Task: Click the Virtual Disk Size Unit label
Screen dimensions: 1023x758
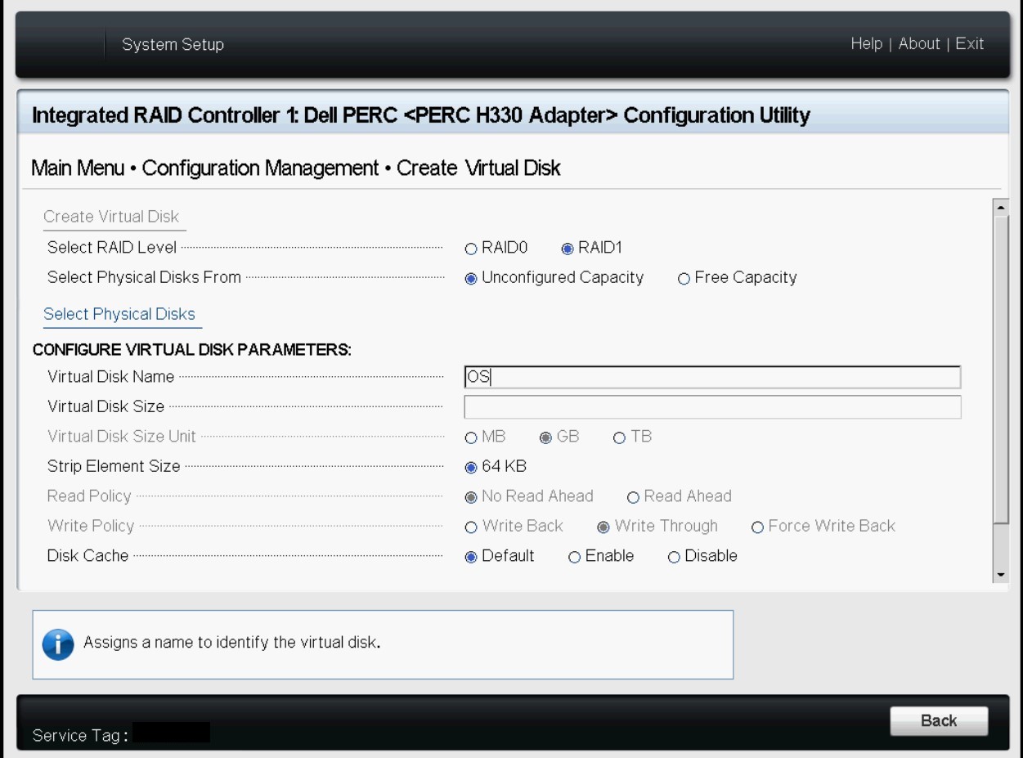Action: tap(122, 437)
